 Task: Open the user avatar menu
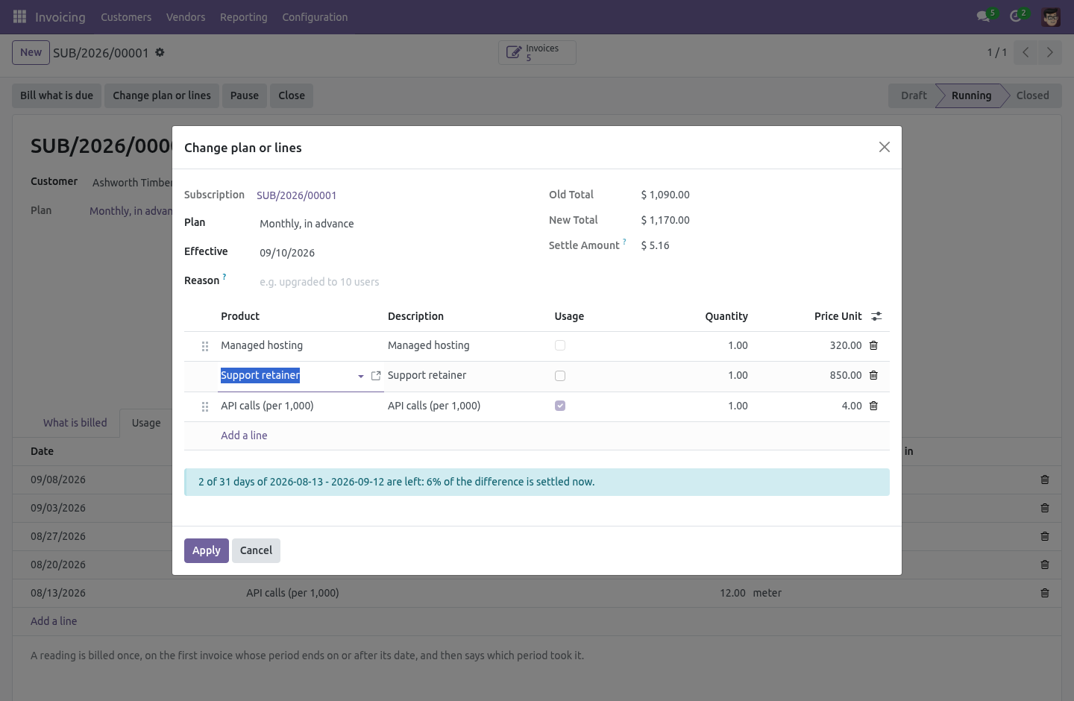pos(1051,17)
